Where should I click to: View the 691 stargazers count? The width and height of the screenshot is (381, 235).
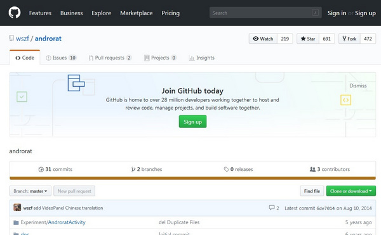tap(326, 39)
